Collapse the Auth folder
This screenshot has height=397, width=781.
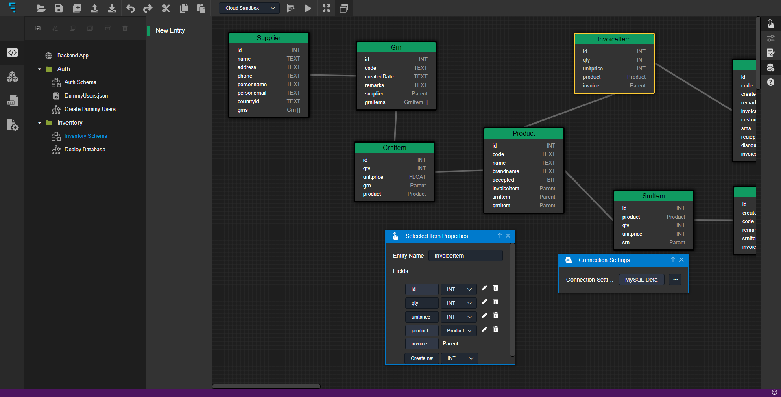pyautogui.click(x=40, y=69)
